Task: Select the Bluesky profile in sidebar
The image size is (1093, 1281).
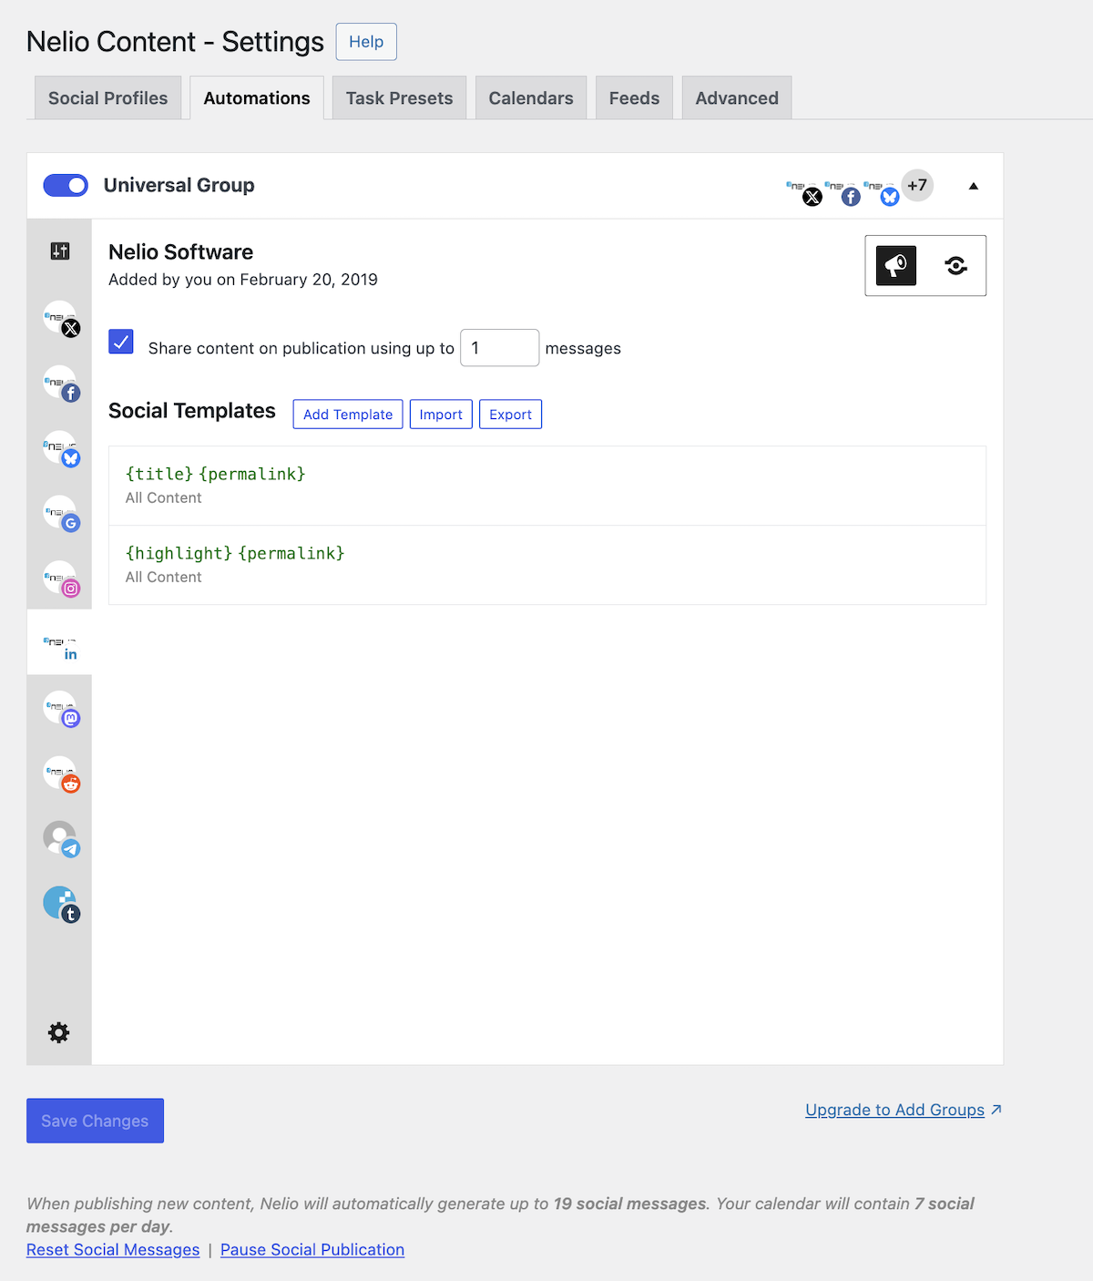Action: point(61,448)
